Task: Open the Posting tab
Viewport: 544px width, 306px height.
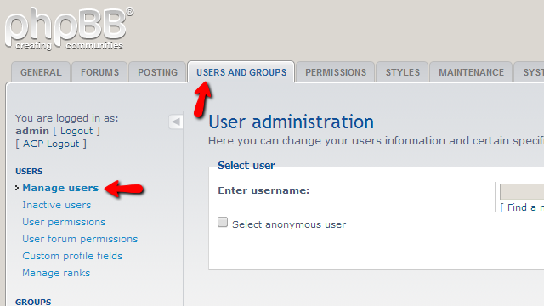Action: click(157, 72)
